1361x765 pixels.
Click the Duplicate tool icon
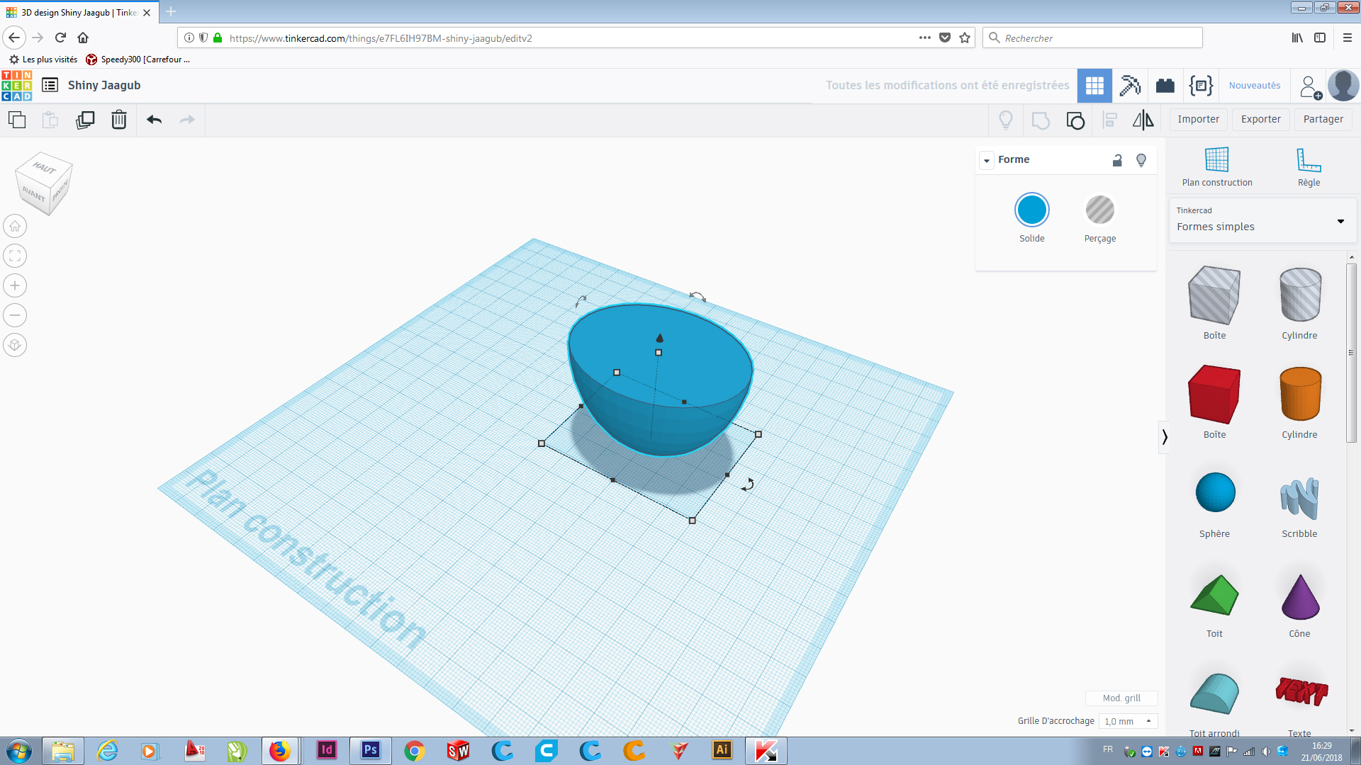tap(85, 120)
